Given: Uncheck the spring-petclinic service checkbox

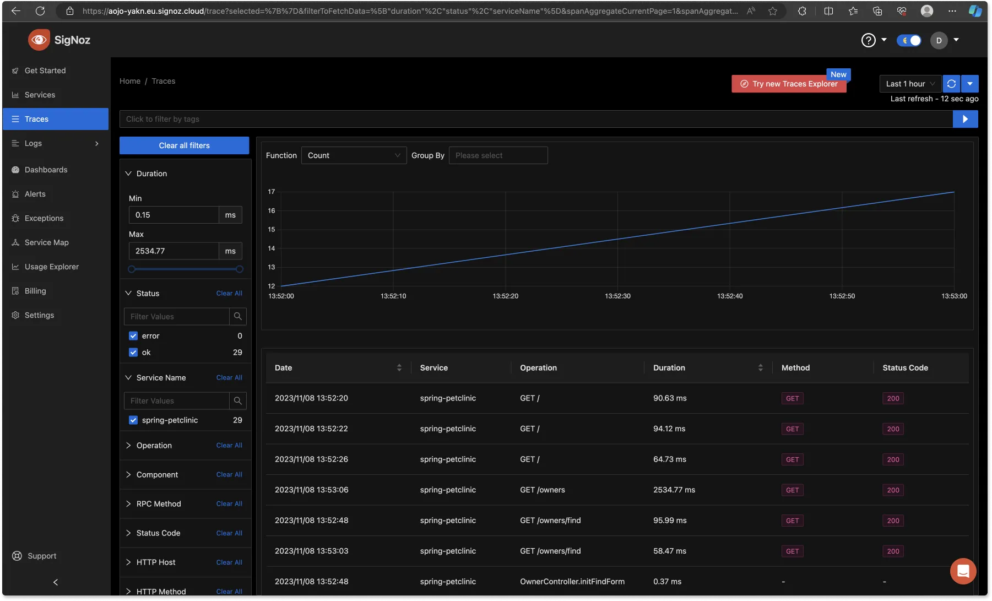Looking at the screenshot, I should [133, 420].
